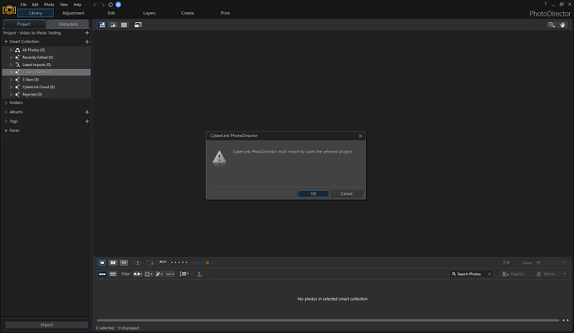Open the Help menu
574x333 pixels.
tap(77, 5)
